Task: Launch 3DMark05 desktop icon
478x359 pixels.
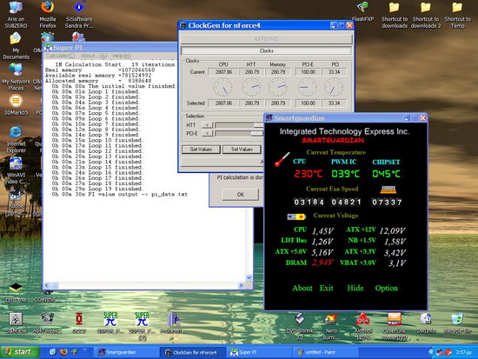Action: pyautogui.click(x=16, y=104)
